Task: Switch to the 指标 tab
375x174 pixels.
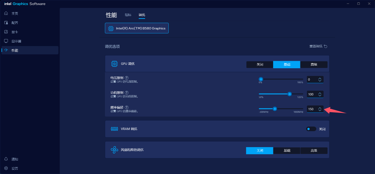Action: pos(128,15)
